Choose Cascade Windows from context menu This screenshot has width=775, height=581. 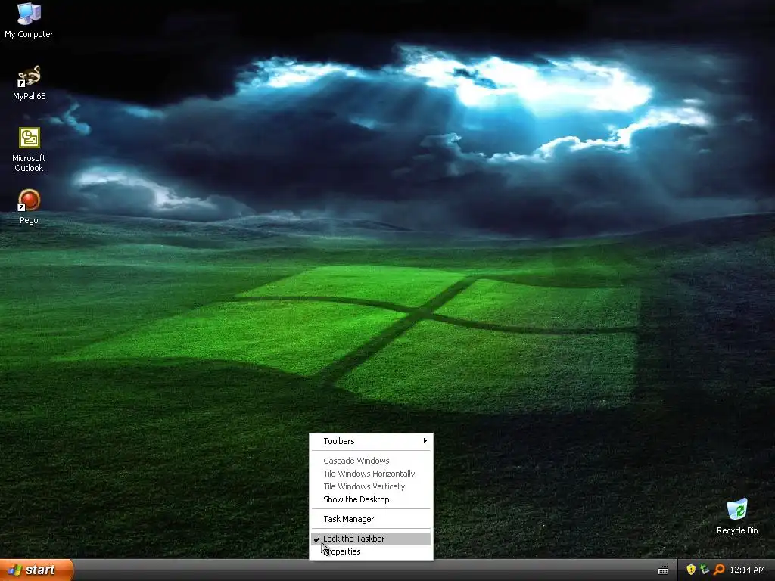371,461
